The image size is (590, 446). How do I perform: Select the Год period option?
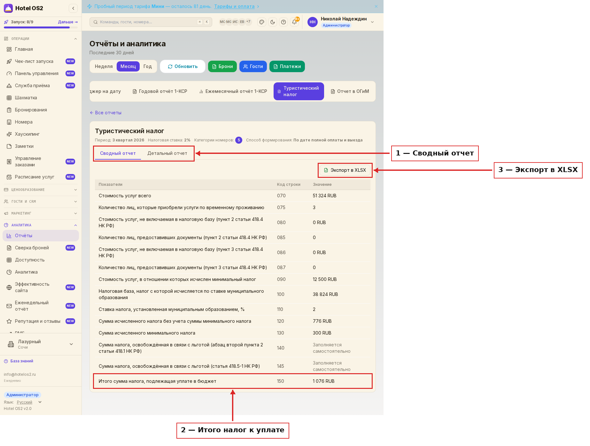pos(148,66)
